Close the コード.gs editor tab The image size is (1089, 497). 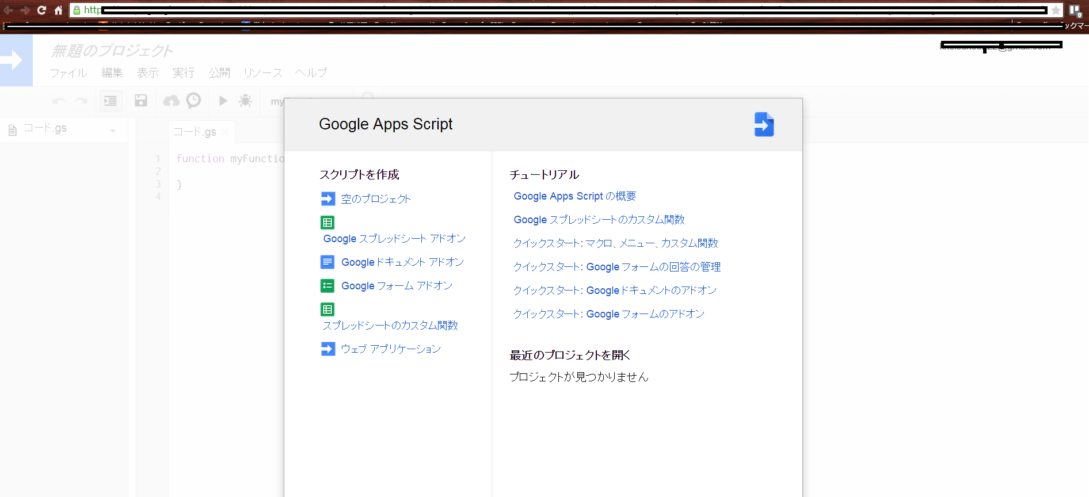tap(225, 132)
